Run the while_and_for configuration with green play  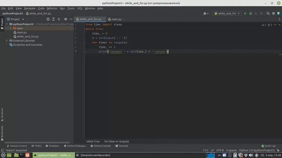tap(245, 14)
